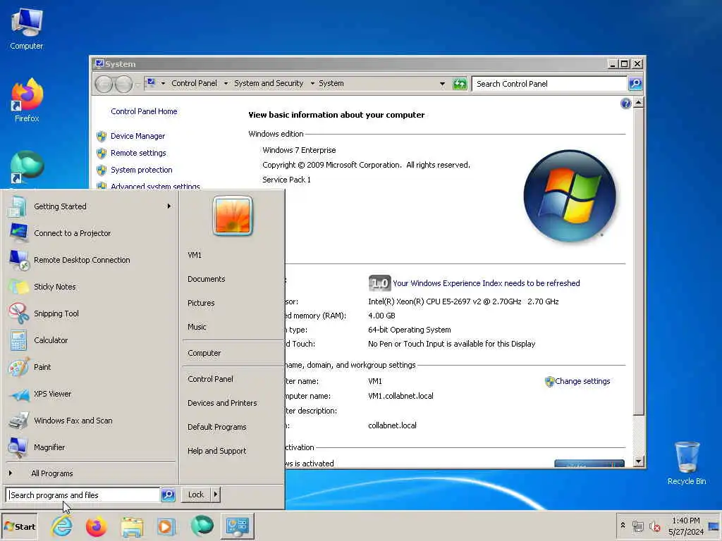Open Control Panel from Start menu
The image size is (722, 541).
[210, 378]
